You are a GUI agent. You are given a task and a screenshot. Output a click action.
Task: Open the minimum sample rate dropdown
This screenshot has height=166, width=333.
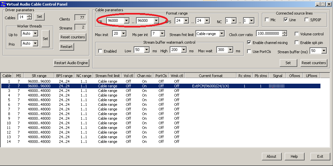pos(126,21)
